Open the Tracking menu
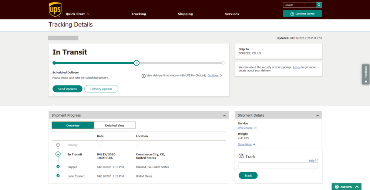Image resolution: width=370 pixels, height=190 pixels. click(x=139, y=14)
